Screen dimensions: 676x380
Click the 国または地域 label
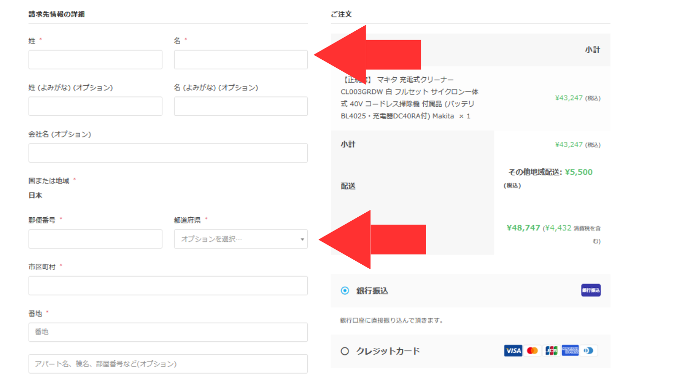pyautogui.click(x=49, y=181)
